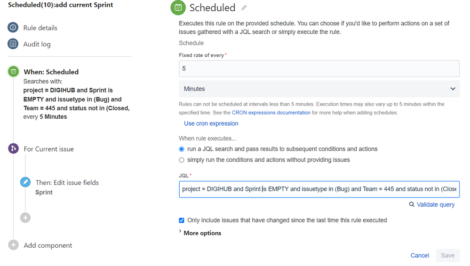Open Rule details menu item
This screenshot has width=470, height=266.
tap(40, 28)
